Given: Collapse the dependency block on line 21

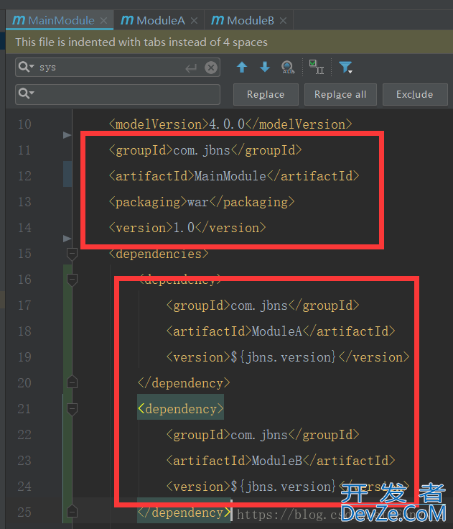Looking at the screenshot, I should point(72,409).
